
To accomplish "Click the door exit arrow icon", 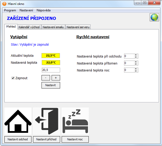I will (x=46, y=121).
